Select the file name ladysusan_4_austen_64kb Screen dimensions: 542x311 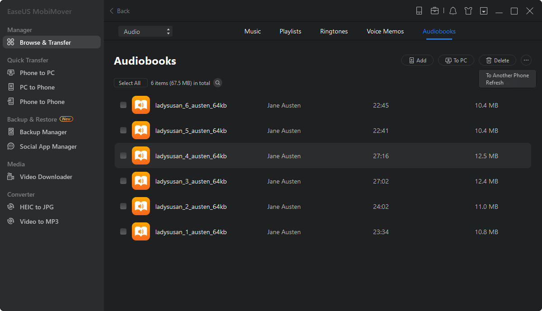[191, 156]
